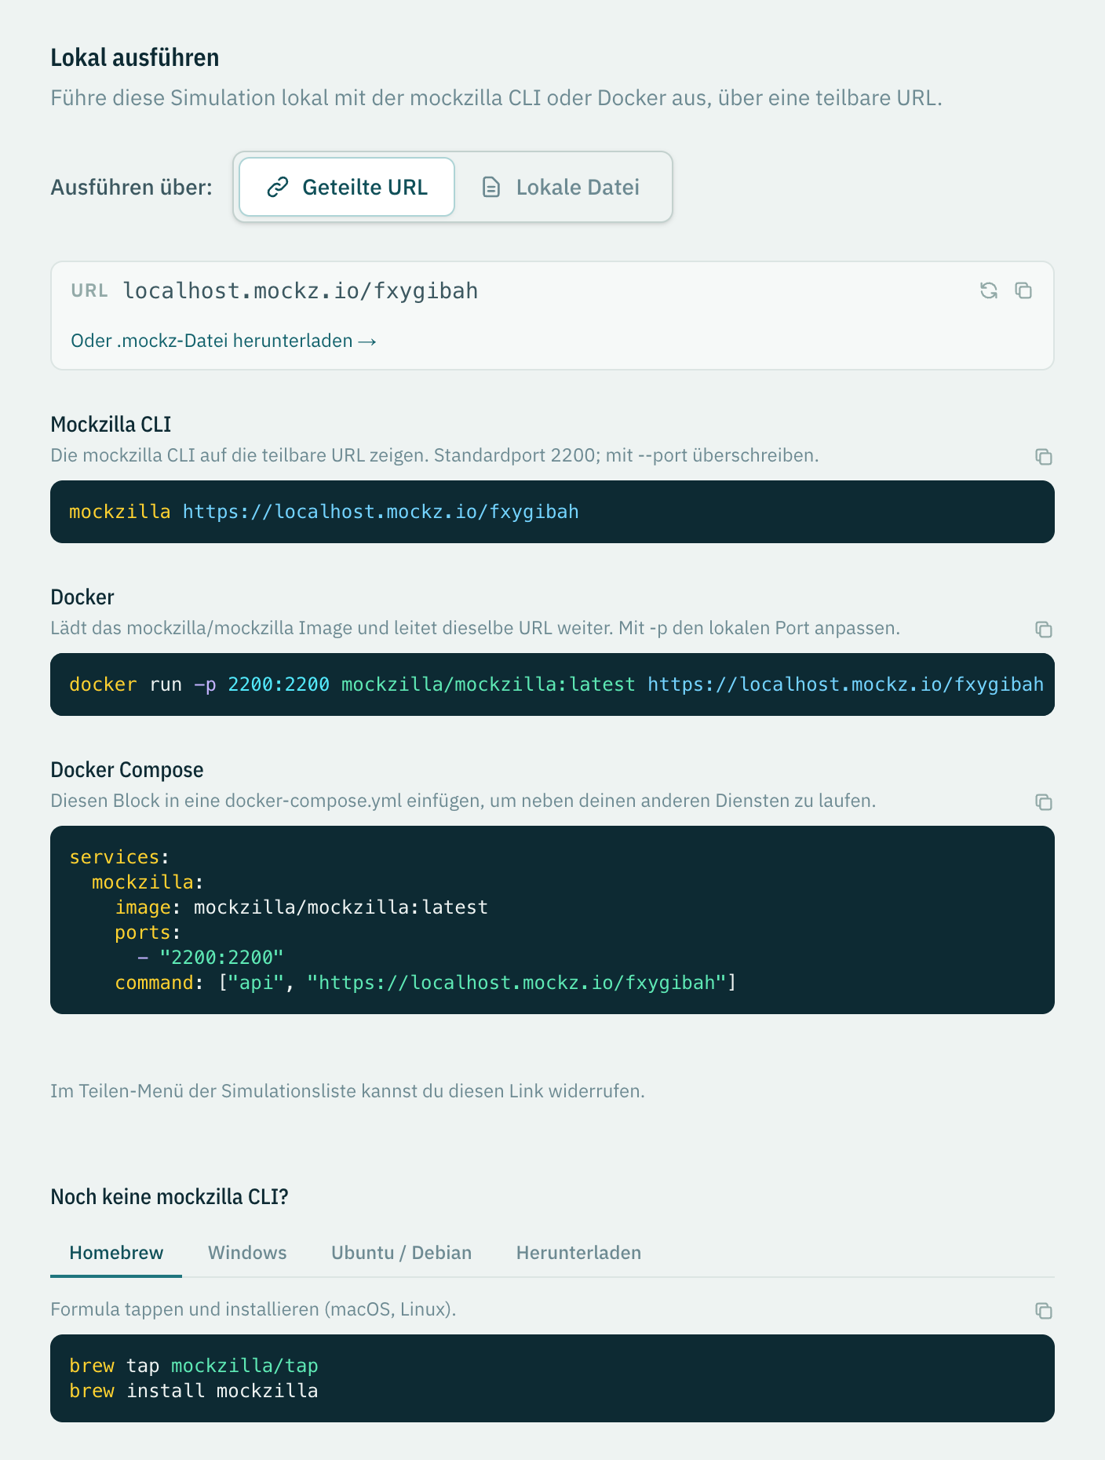Switch to Lokale Datei mode

click(561, 187)
